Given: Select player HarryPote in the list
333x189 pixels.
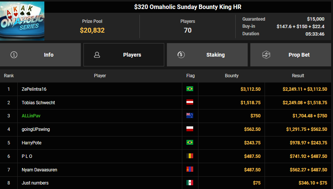Looking at the screenshot, I should coord(32,143).
